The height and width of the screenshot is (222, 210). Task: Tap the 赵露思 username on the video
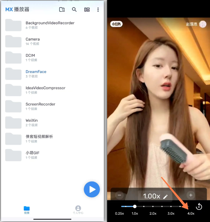(x=192, y=24)
